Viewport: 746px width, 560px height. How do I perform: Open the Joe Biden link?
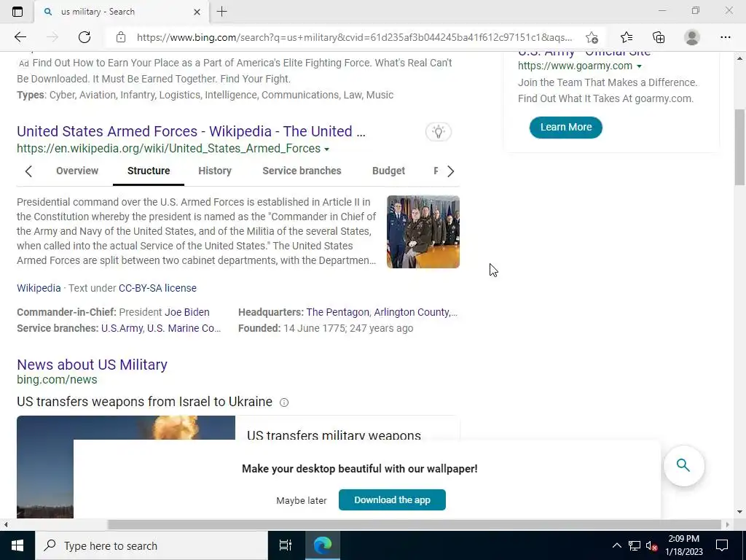click(187, 312)
